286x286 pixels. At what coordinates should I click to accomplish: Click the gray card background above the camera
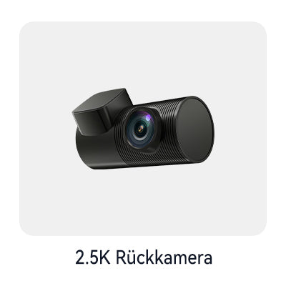pyautogui.click(x=143, y=55)
